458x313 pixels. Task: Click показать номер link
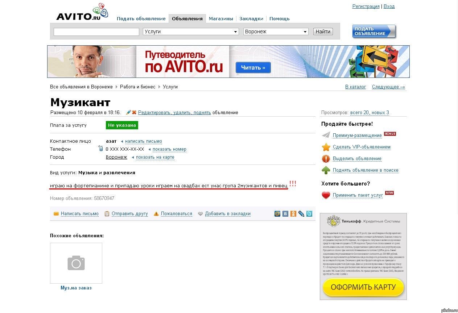click(x=169, y=149)
